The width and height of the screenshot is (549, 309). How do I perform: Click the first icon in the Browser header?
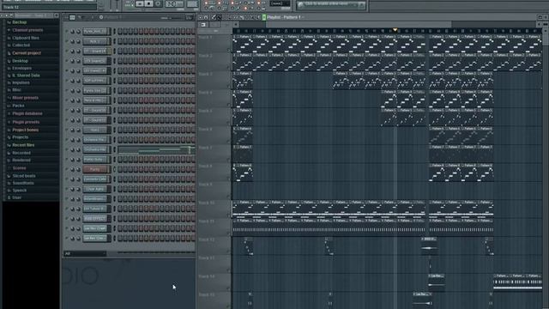tap(2, 15)
